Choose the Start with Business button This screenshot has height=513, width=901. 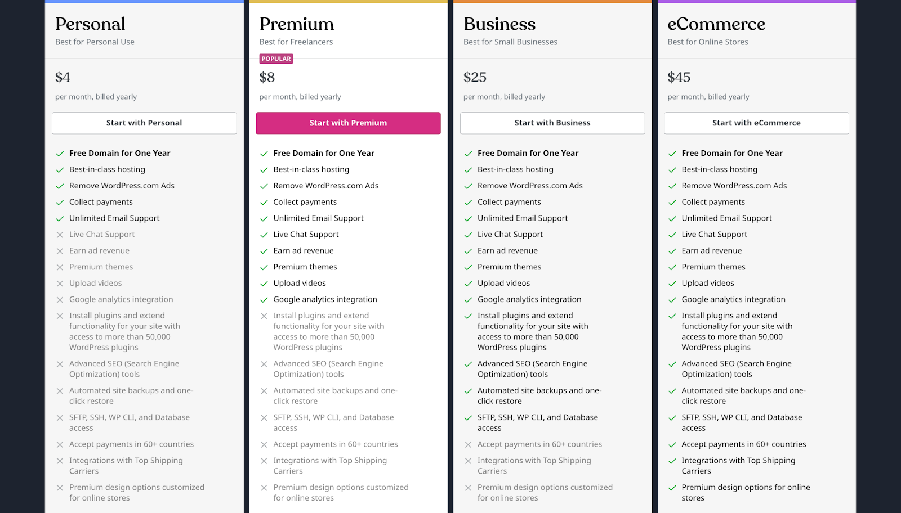coord(552,123)
